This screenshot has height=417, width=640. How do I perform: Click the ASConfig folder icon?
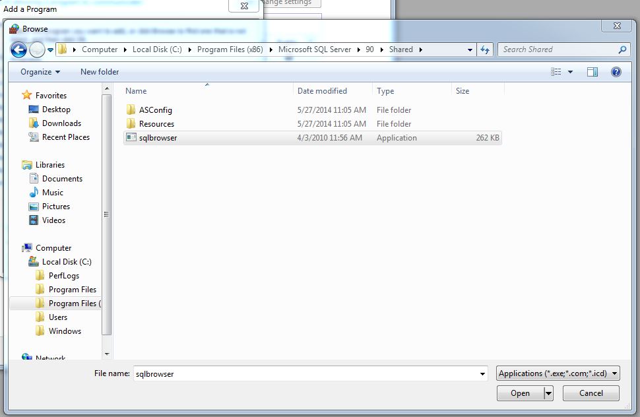point(131,110)
